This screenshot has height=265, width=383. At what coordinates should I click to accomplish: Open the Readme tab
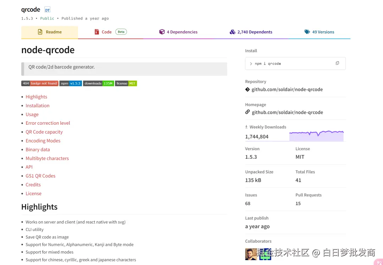[x=50, y=32]
